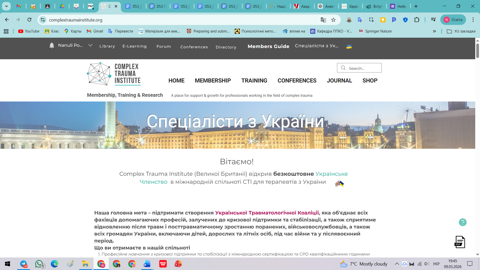This screenshot has height=270, width=480.
Task: Open browser extensions puzzle icon
Action: 417,20
